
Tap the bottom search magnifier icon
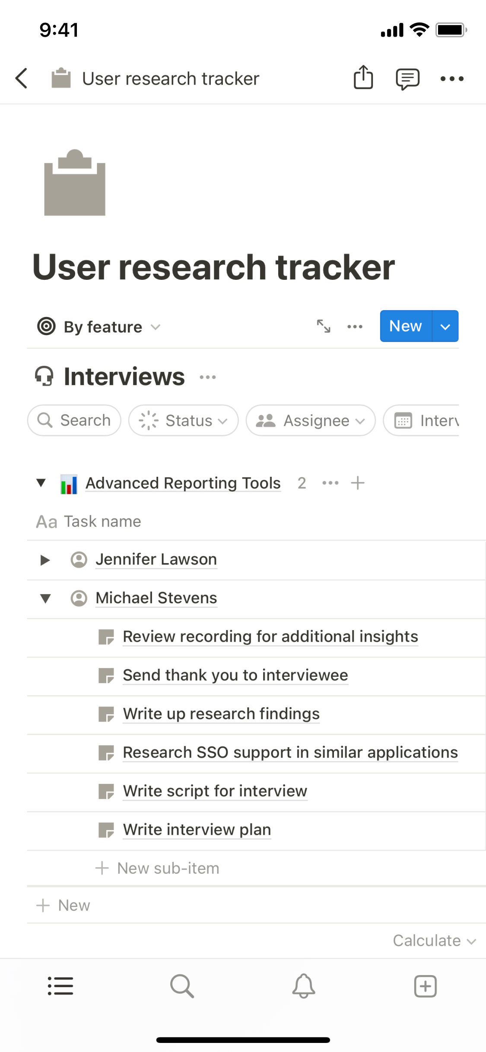[x=182, y=986]
